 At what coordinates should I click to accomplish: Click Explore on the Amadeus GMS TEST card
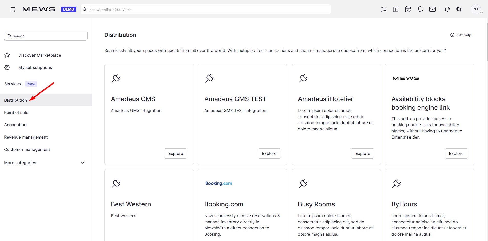click(x=269, y=153)
